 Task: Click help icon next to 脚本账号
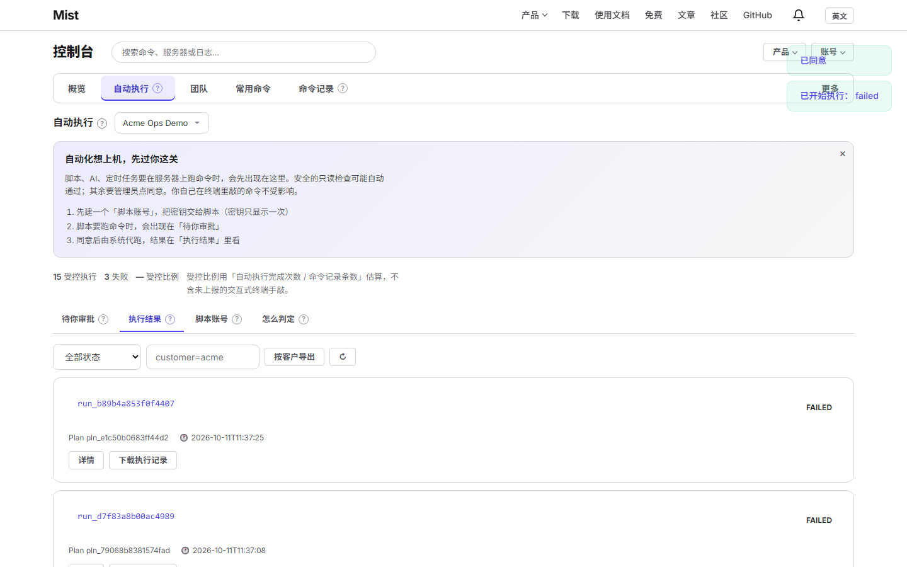(237, 319)
